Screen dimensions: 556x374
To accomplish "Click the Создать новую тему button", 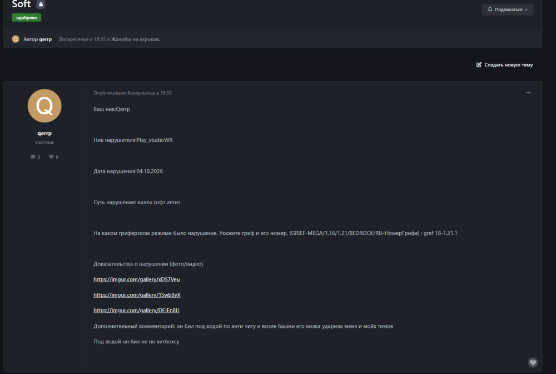I will click(x=504, y=65).
